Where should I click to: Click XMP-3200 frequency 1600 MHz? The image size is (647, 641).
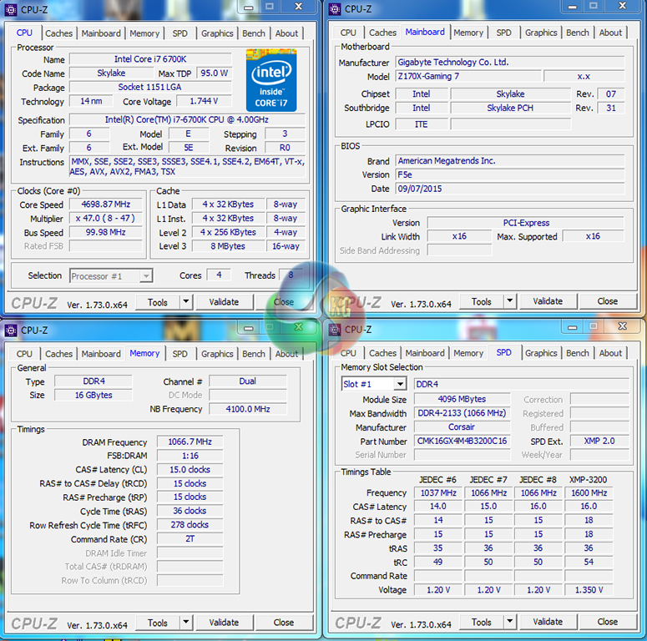589,493
